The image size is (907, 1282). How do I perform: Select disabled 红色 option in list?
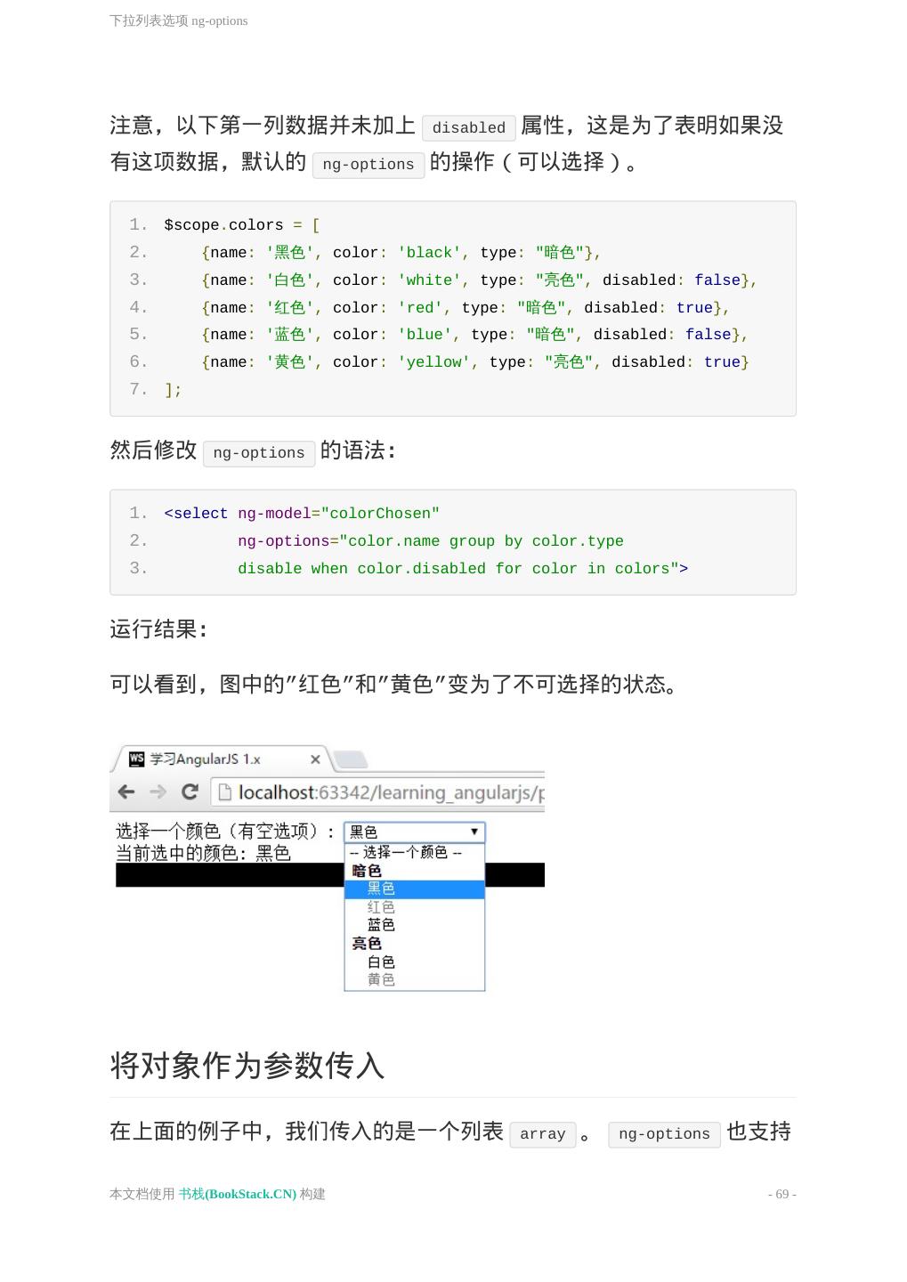pyautogui.click(x=415, y=907)
